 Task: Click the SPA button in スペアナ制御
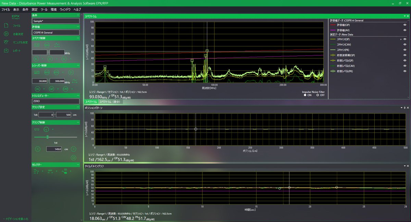coord(47,45)
